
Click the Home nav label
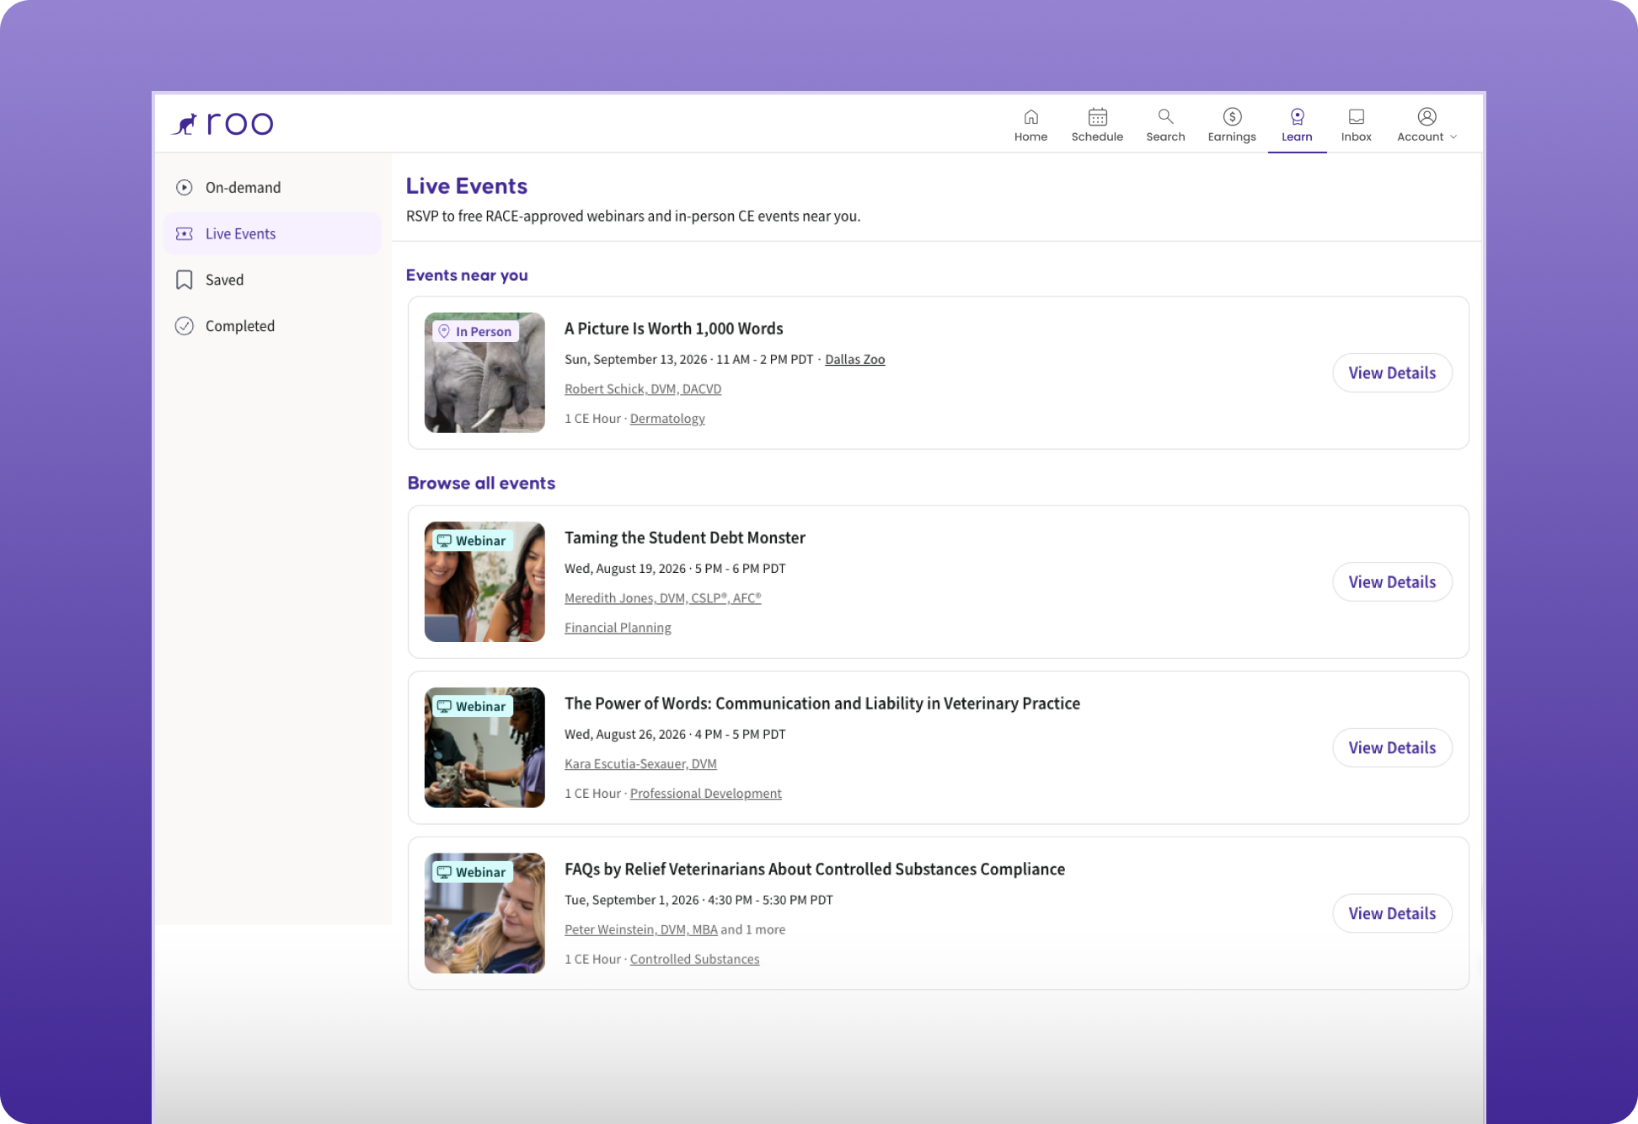click(1030, 136)
